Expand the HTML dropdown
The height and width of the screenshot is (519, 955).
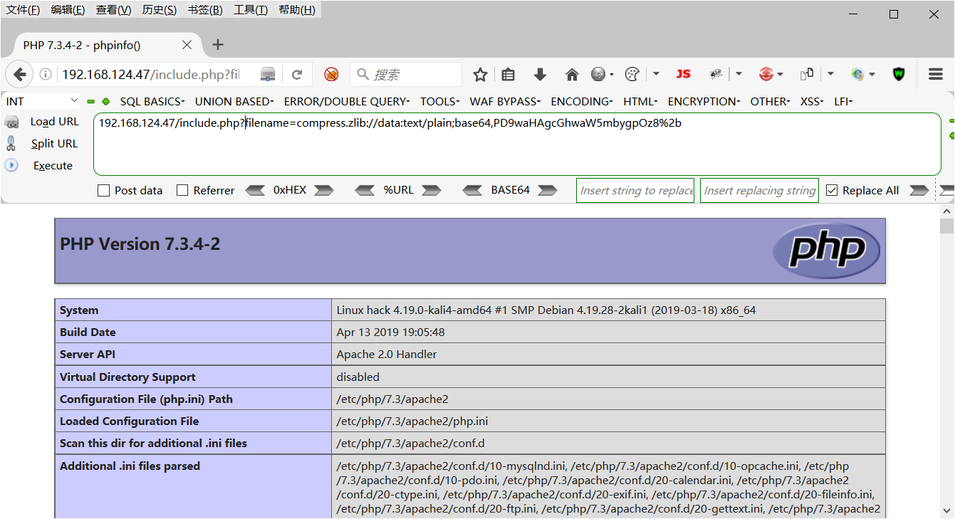click(641, 102)
